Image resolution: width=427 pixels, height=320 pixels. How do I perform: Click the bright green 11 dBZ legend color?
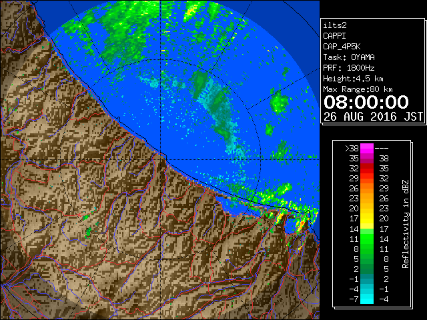pyautogui.click(x=367, y=239)
